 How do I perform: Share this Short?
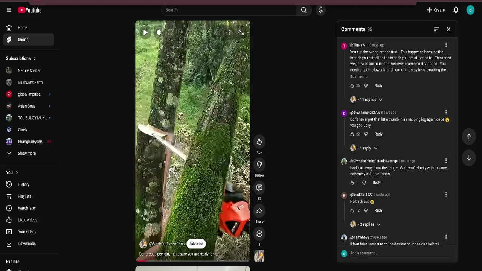click(x=259, y=211)
